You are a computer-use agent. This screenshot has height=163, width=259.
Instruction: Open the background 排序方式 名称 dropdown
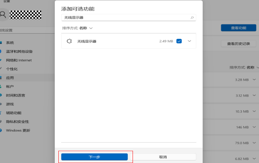click(x=244, y=67)
